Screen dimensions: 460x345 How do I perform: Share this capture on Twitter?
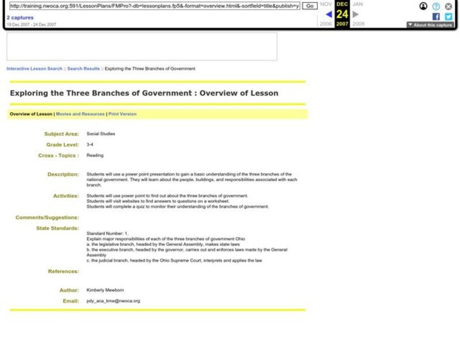point(448,17)
